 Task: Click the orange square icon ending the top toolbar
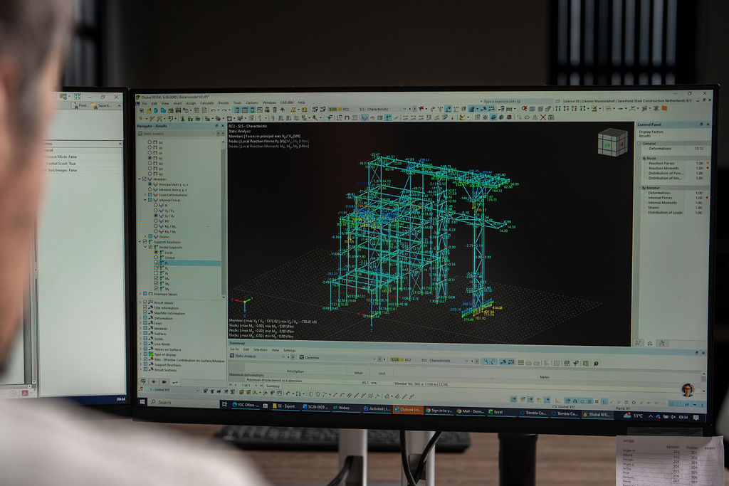(664, 108)
